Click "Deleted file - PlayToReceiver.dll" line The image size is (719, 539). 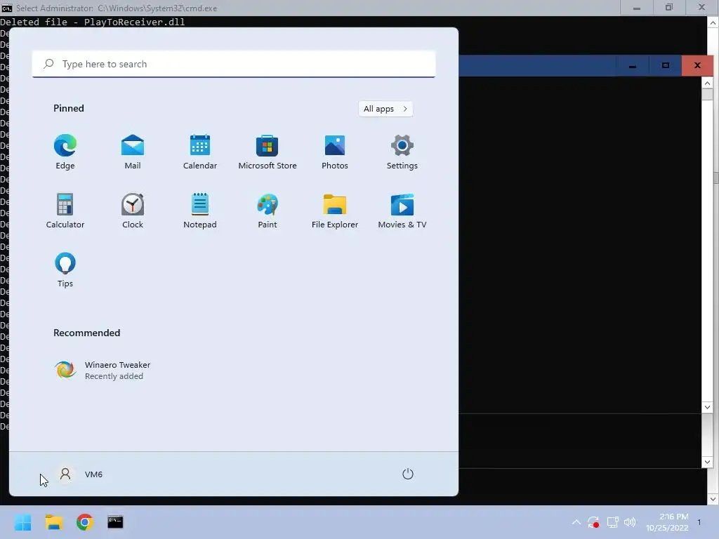[x=93, y=22]
